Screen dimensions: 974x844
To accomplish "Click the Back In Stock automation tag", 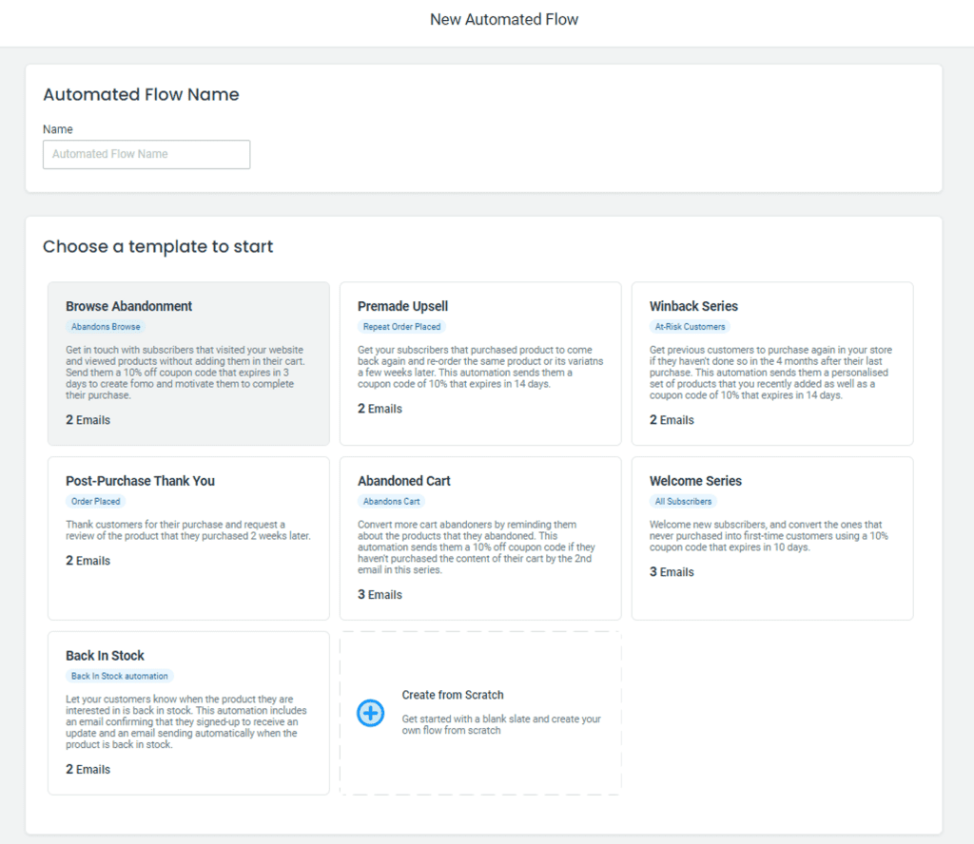I will pos(119,677).
